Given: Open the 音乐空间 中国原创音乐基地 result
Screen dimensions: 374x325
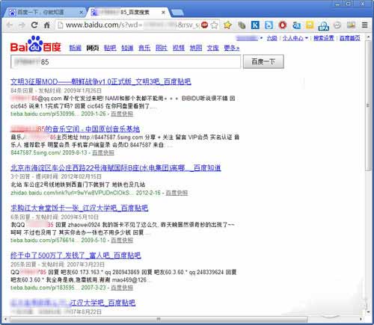Looking at the screenshot, I should [x=75, y=129].
